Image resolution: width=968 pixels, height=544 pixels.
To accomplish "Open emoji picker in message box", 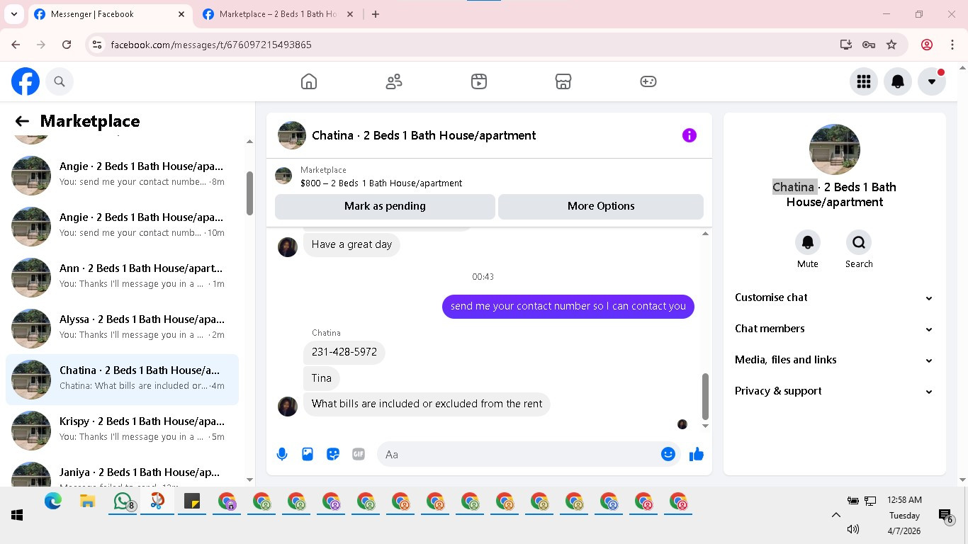I will 668,454.
